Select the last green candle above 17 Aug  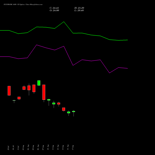pos(73,112)
